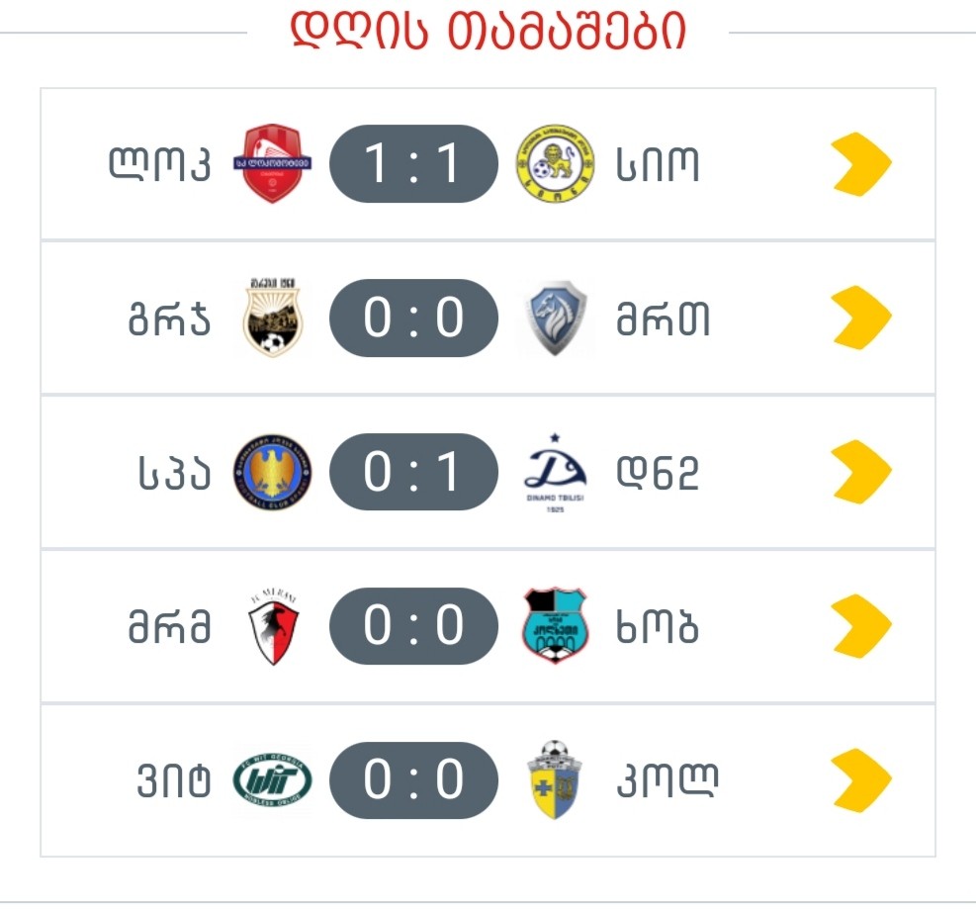Select the Gareji shield logo with football
976x909 pixels.
click(273, 317)
